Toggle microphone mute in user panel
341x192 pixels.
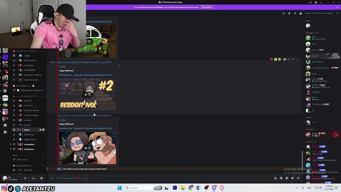coord(25,178)
